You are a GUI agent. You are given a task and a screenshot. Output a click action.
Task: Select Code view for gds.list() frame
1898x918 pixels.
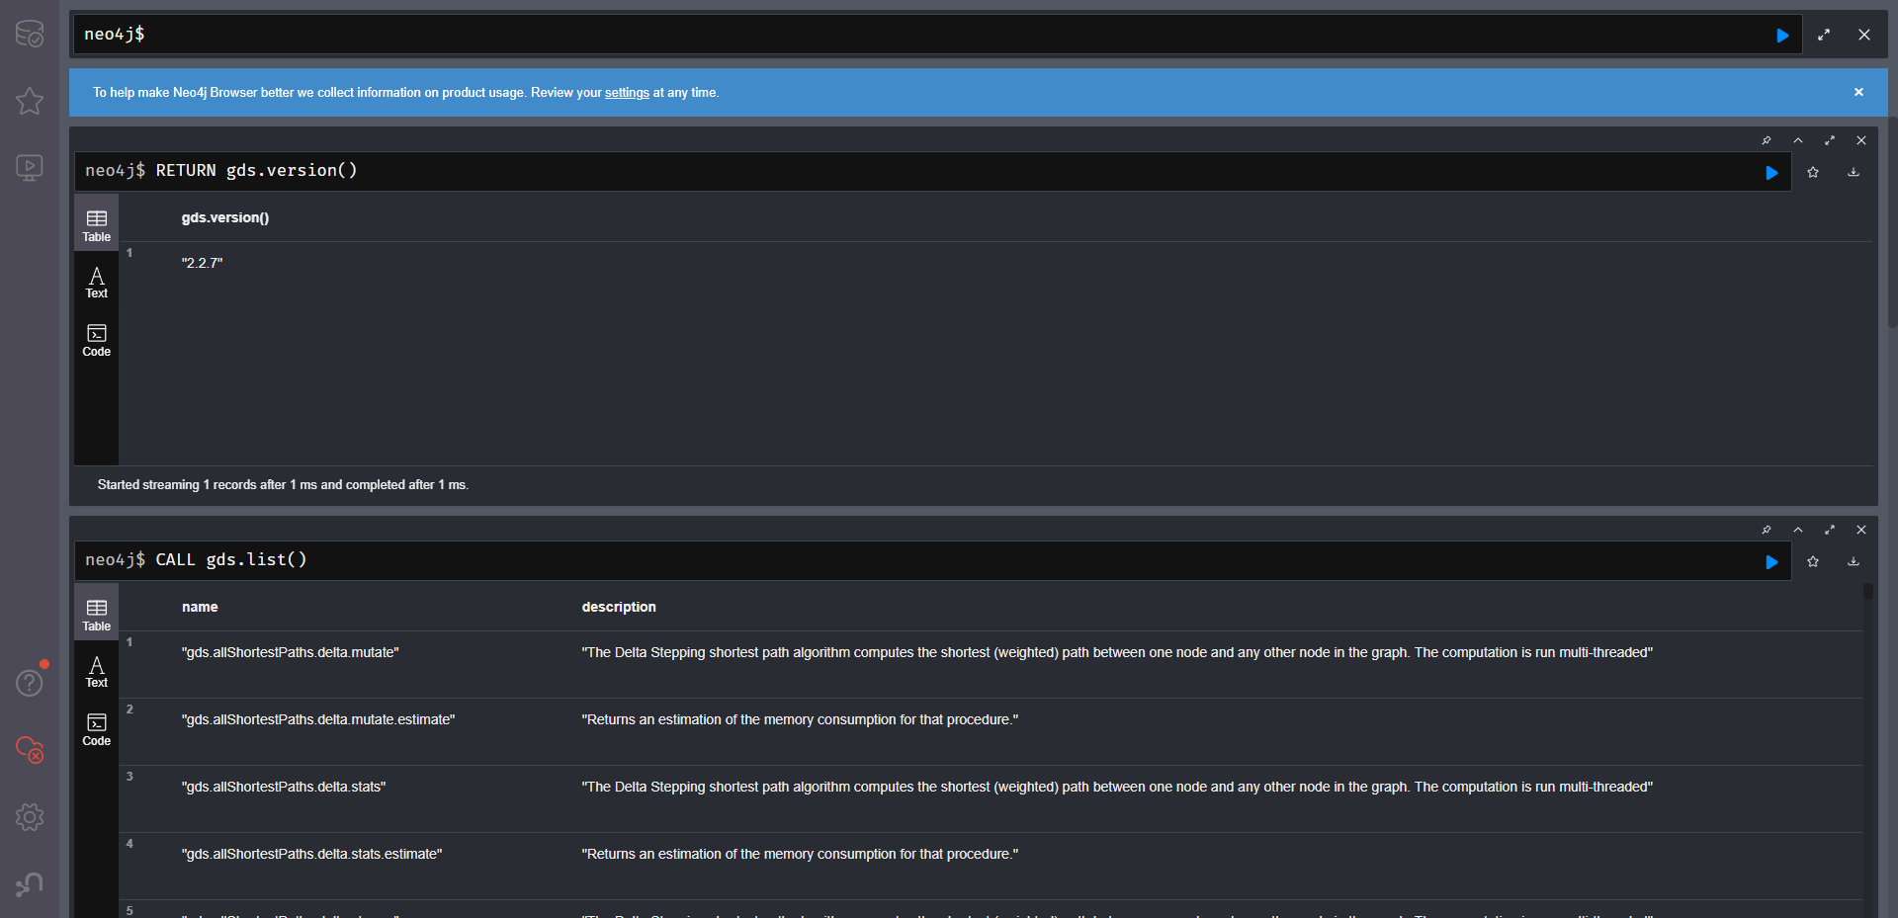[x=97, y=729]
